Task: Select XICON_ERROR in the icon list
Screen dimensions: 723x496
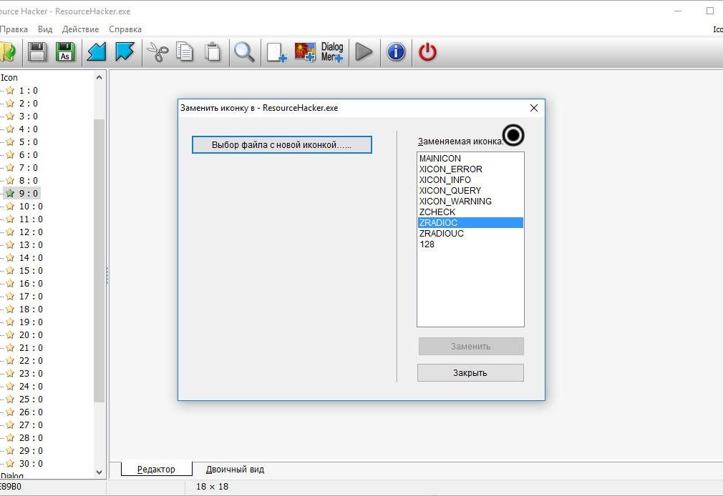Action: pos(470,169)
